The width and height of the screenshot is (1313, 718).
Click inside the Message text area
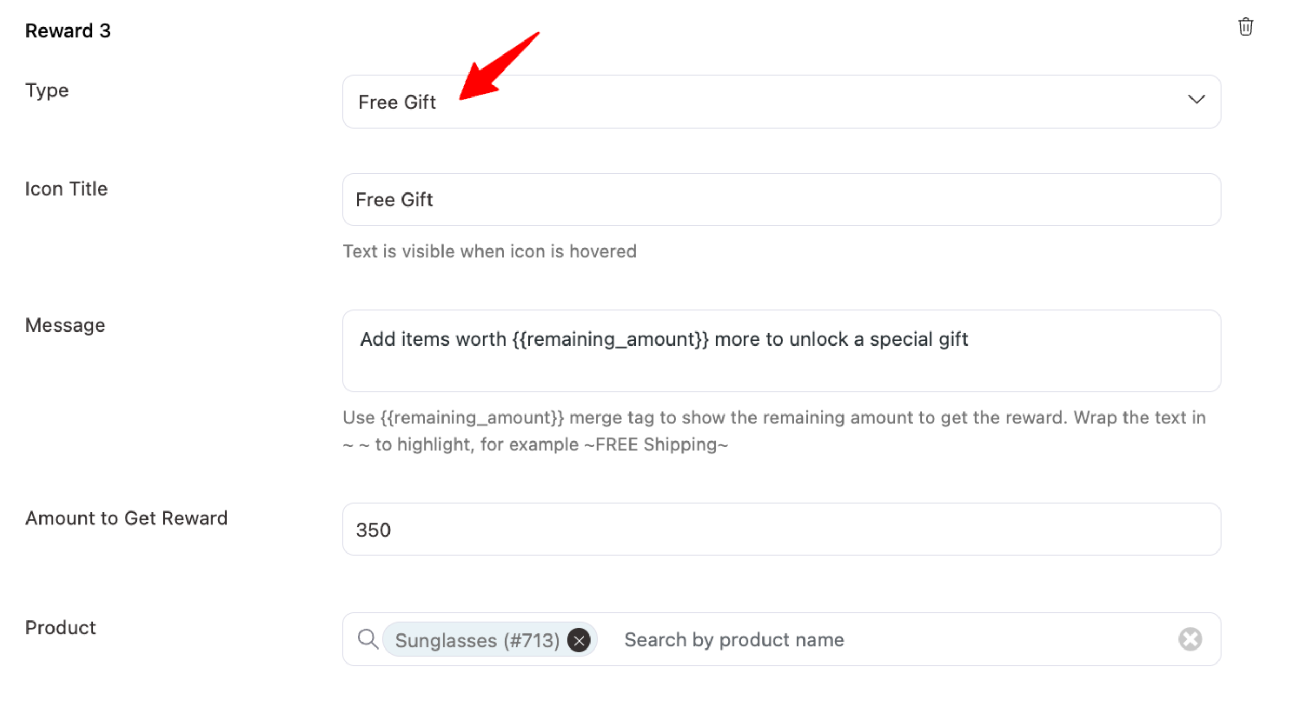pos(781,351)
